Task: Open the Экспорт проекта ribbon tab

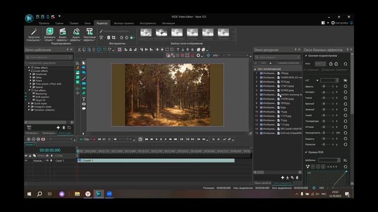Action: pos(123,24)
